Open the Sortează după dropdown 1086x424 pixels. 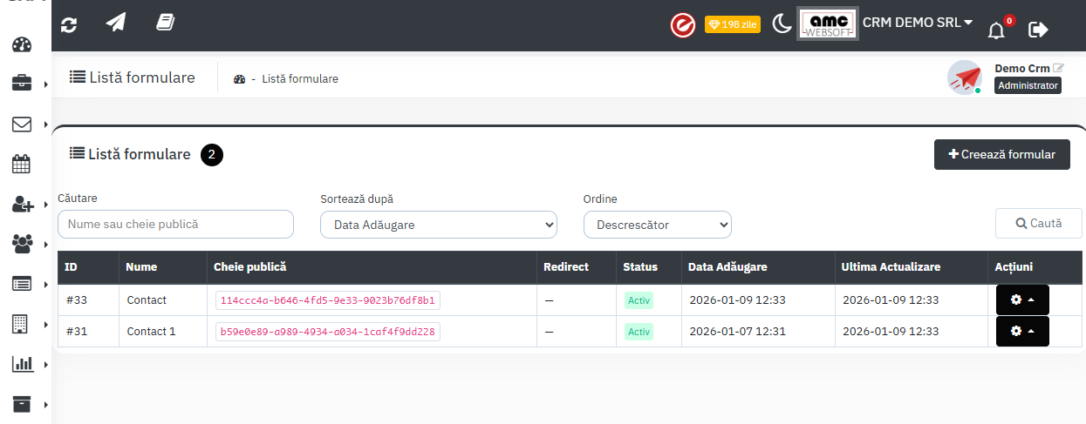438,225
